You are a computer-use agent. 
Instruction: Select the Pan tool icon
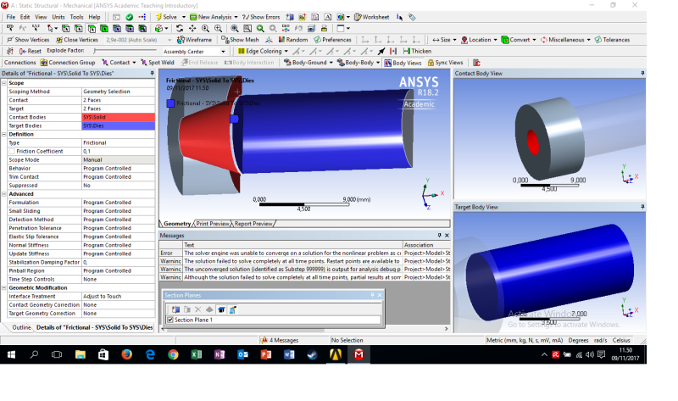[x=192, y=28]
